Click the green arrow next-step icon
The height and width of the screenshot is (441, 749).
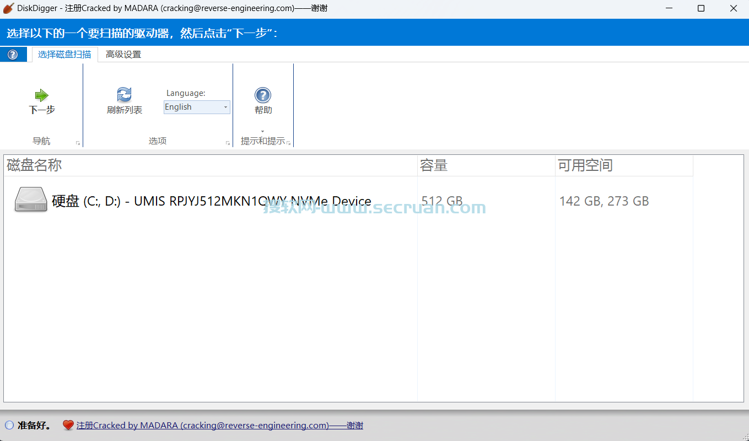pyautogui.click(x=42, y=95)
